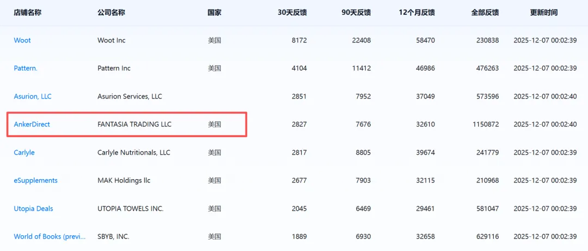Click Utopia Deals' total feedback 581047

pos(487,209)
